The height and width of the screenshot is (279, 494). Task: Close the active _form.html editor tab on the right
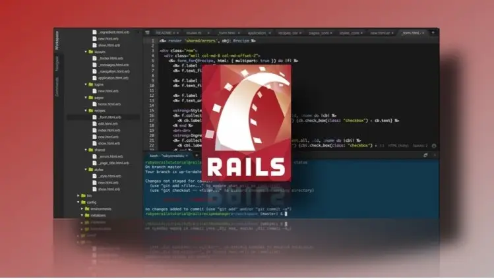click(423, 33)
